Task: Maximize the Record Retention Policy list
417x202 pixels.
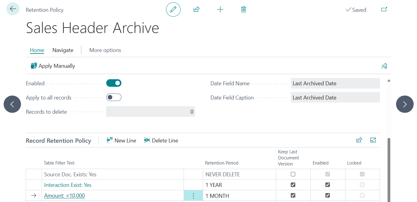Action: 373,140
